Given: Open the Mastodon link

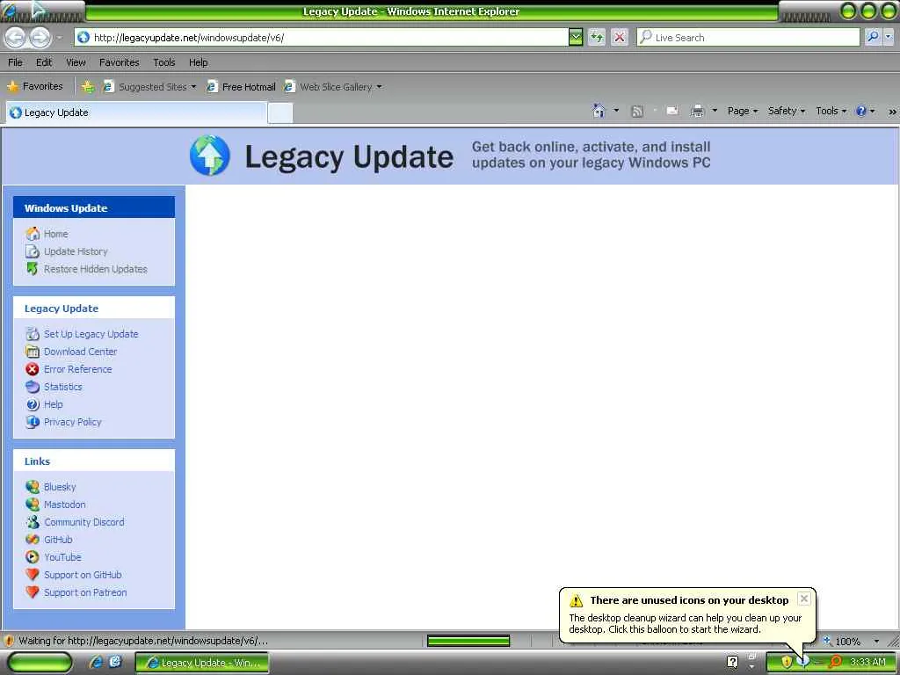Looking at the screenshot, I should click(65, 504).
